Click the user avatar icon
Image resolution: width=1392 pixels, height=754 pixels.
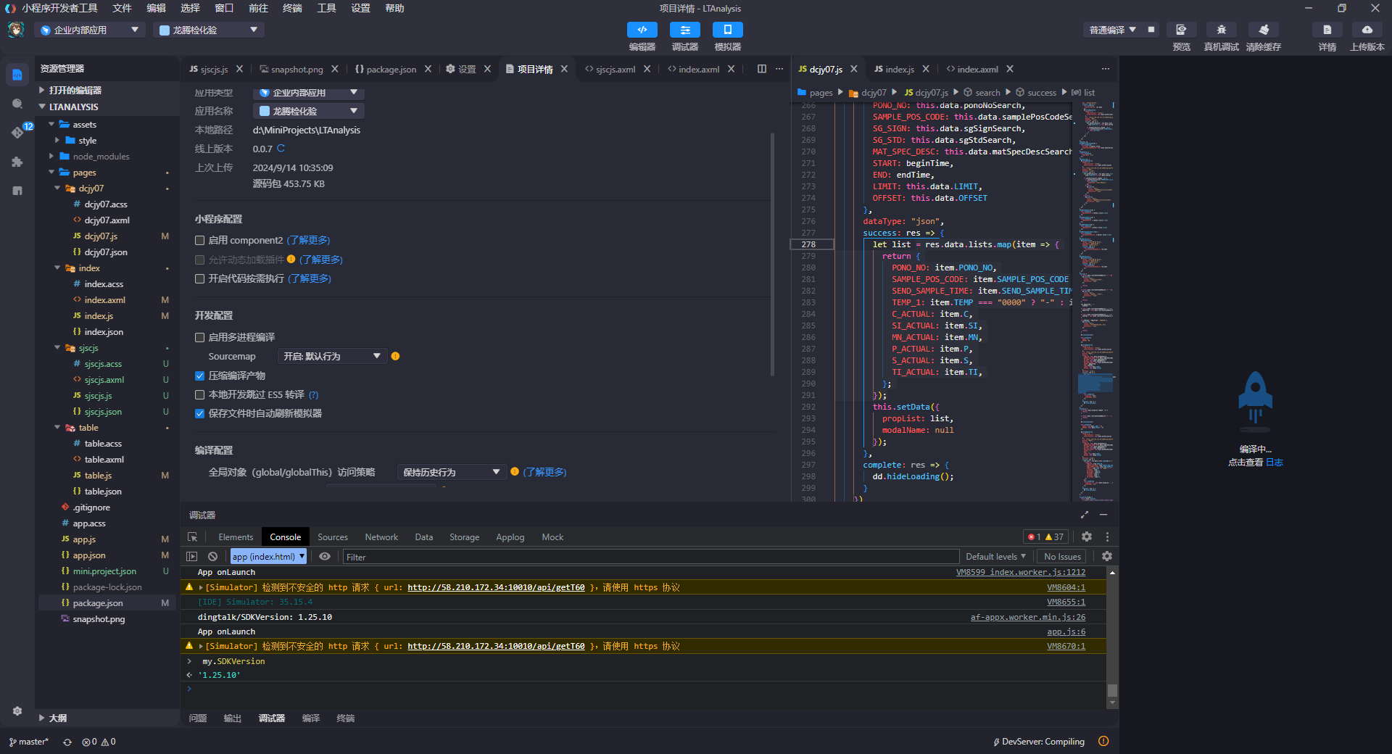point(16,30)
